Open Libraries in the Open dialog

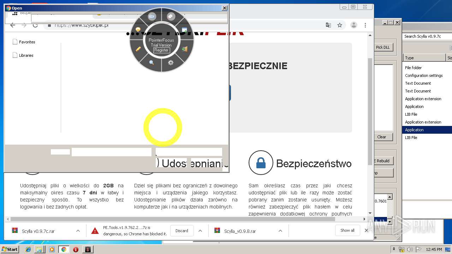pyautogui.click(x=23, y=55)
